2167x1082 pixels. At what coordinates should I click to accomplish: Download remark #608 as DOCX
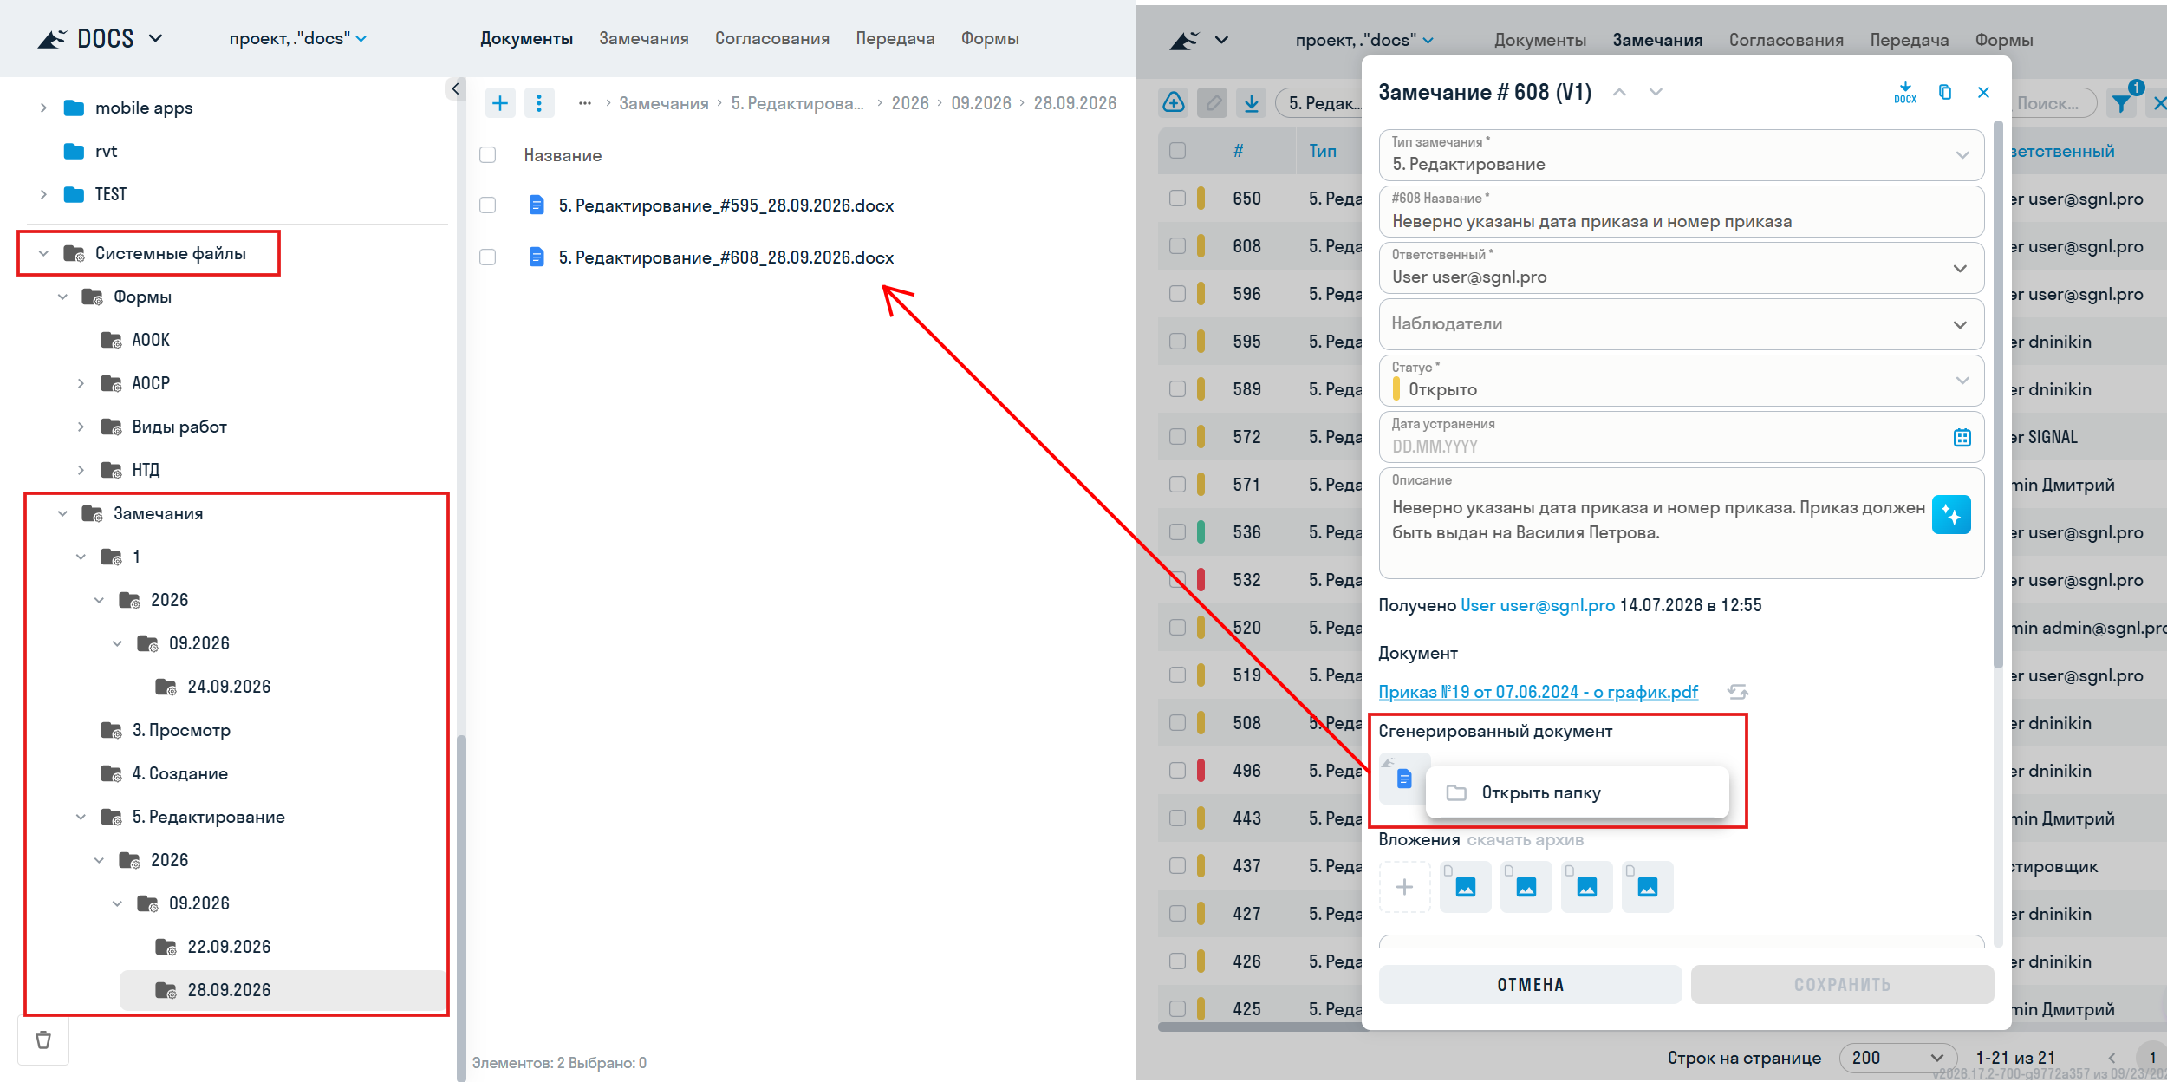coord(1904,92)
